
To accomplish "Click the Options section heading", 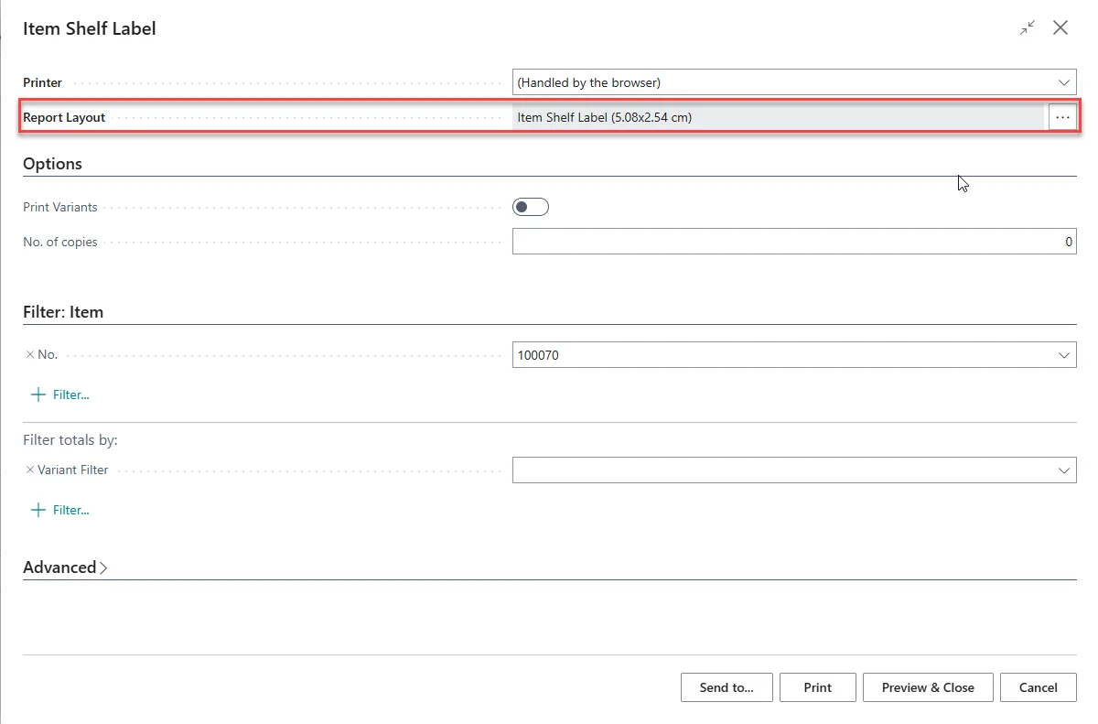I will pos(52,164).
